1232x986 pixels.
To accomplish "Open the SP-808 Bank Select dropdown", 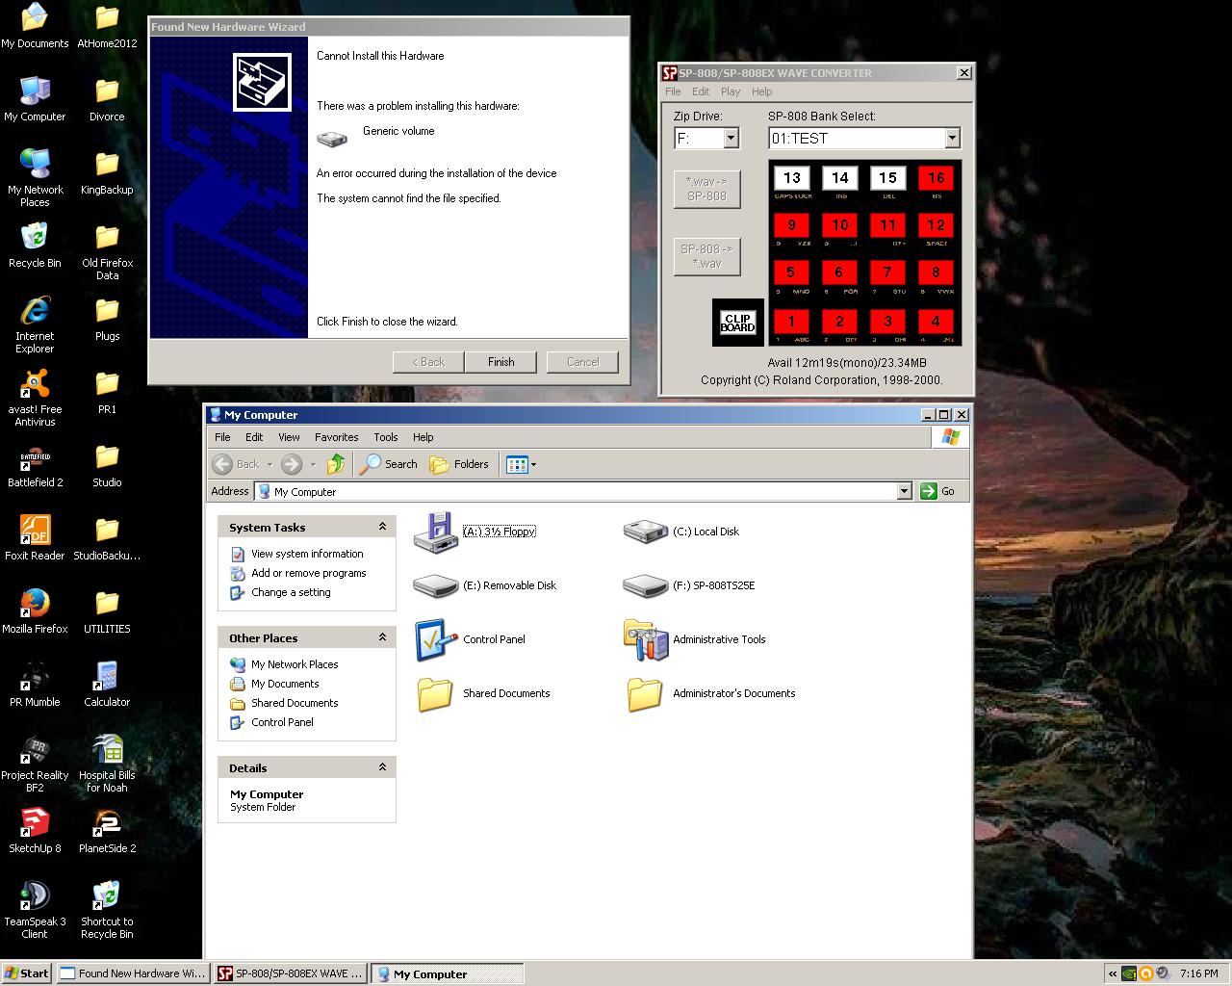I will pyautogui.click(x=952, y=139).
